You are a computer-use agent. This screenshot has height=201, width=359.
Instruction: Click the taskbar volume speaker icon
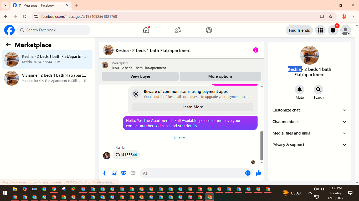tap(316, 189)
